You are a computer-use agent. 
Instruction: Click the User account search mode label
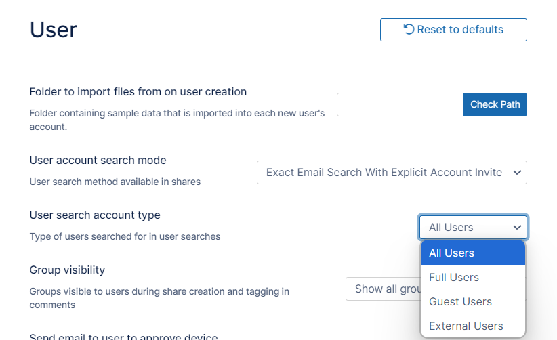[98, 160]
